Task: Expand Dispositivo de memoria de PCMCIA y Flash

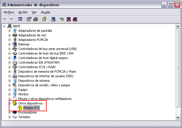Action: click(x=9, y=72)
